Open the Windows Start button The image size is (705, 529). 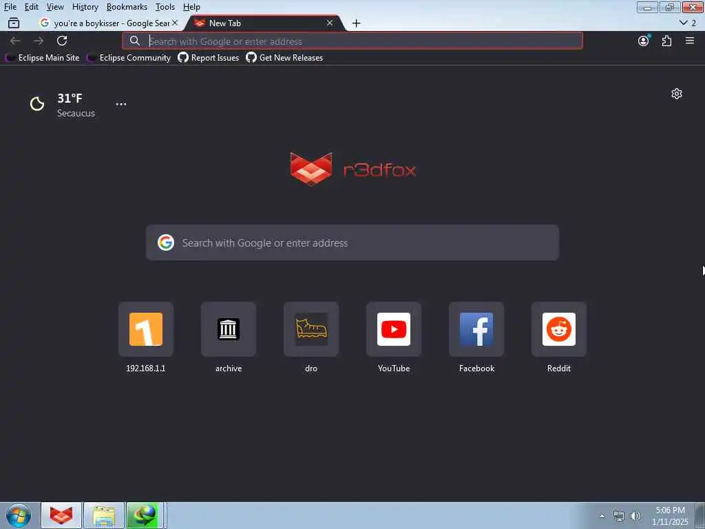pos(19,515)
